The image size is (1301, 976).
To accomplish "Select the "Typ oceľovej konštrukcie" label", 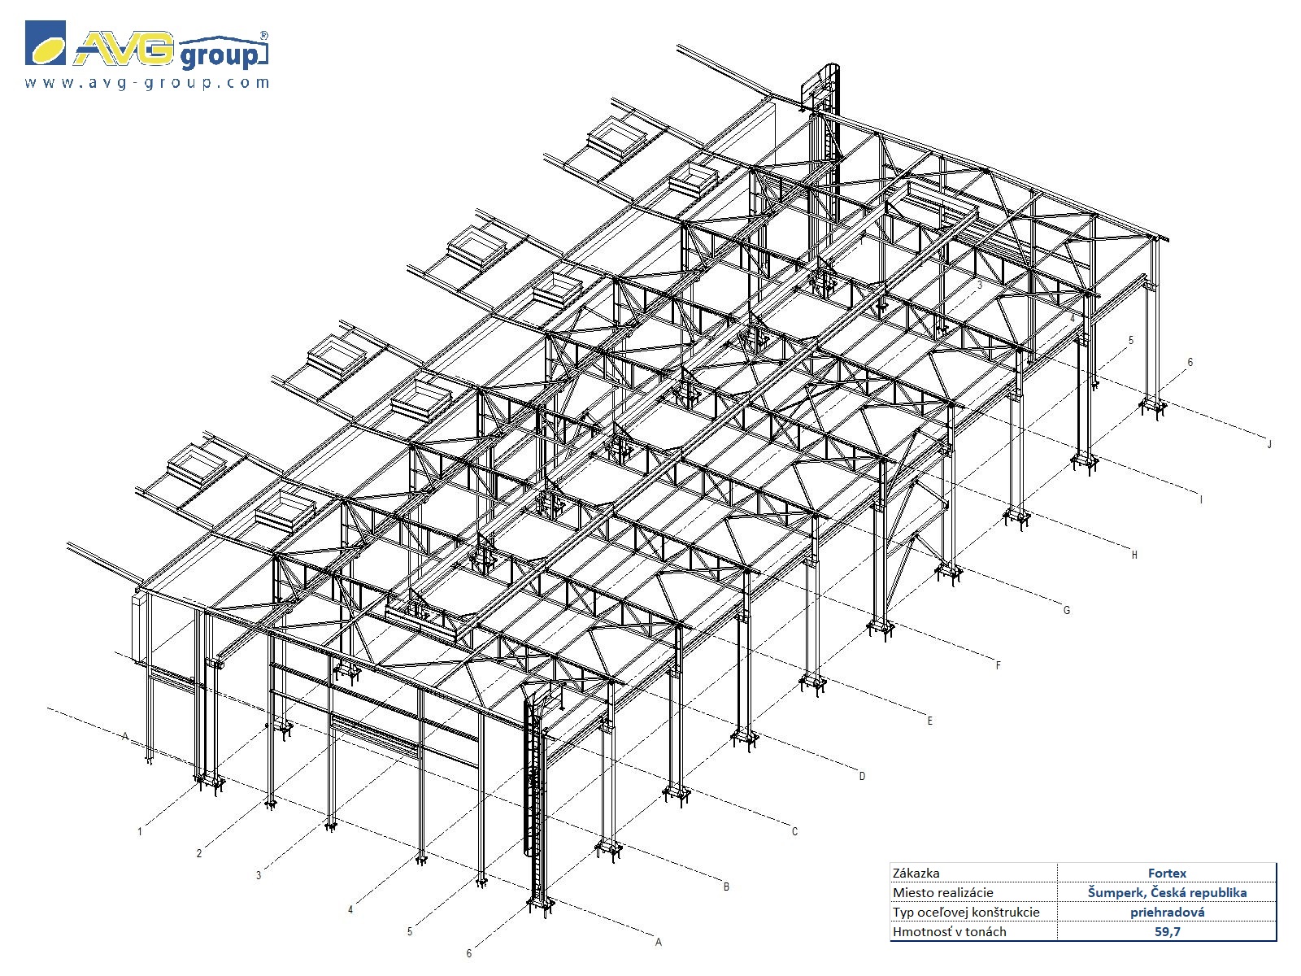I will point(966,913).
